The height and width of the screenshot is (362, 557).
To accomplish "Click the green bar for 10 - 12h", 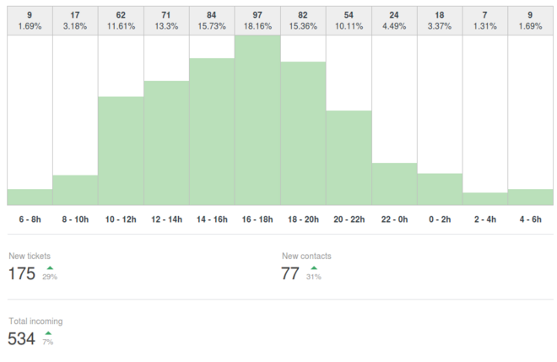I will [121, 150].
